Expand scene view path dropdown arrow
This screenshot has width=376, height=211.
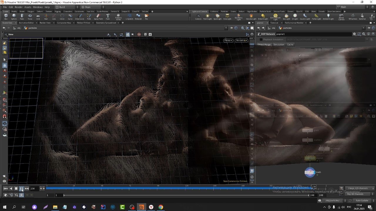(x=226, y=28)
